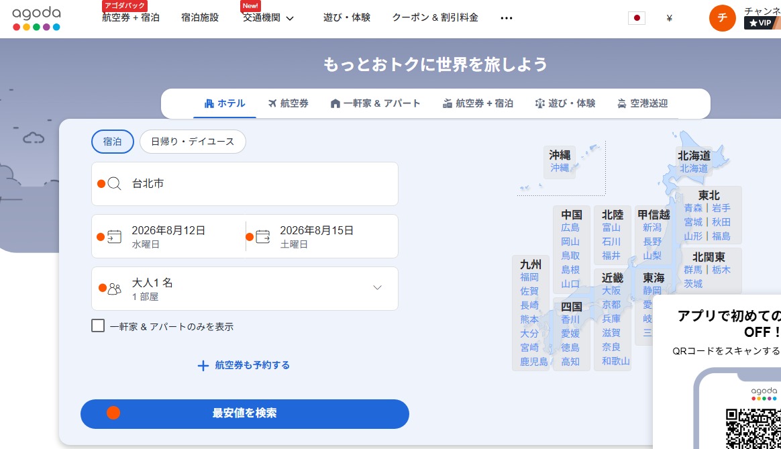Select 栃木 in 北関東 region
Screen dimensions: 781x449
pyautogui.click(x=721, y=270)
